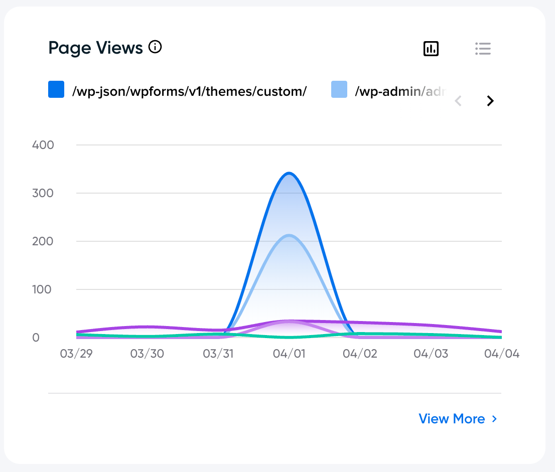555x472 pixels.
Task: Click the purple line above 03/30
Action: pyautogui.click(x=147, y=327)
